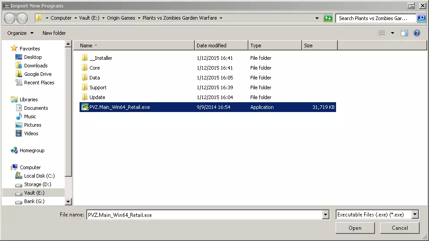Click the Favorites star icon
429x241 pixels.
point(14,48)
